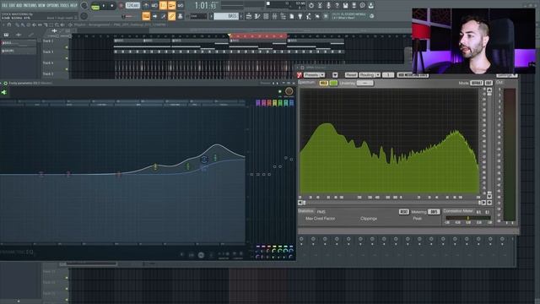Mute Track 4 with its green dot

coord(67,69)
